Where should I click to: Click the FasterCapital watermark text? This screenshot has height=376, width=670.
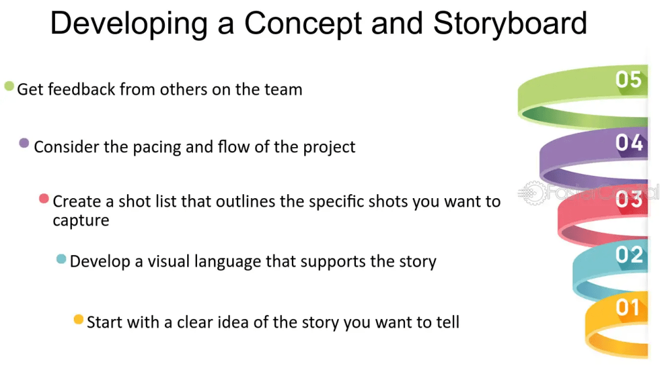click(x=603, y=193)
